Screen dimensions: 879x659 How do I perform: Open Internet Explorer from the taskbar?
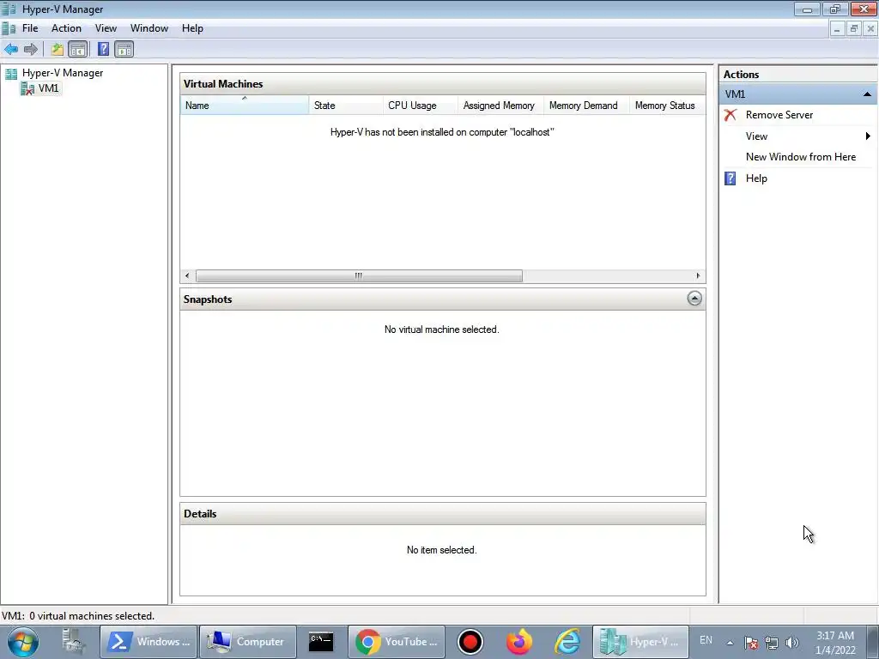coord(567,642)
